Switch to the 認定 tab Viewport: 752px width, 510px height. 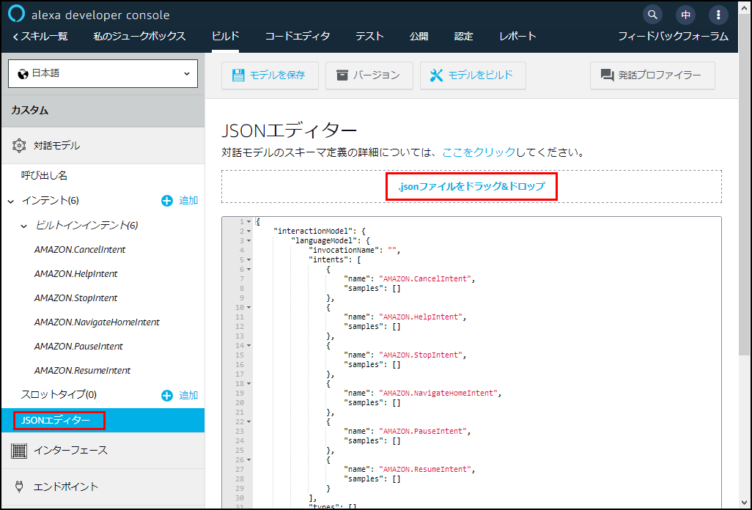[463, 37]
